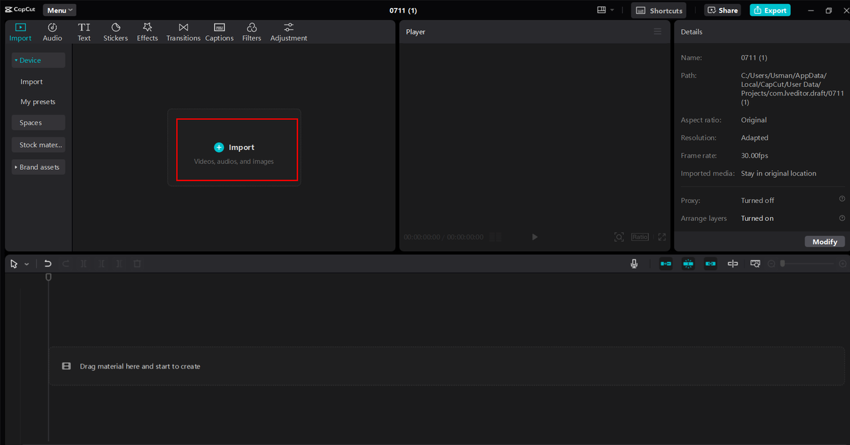This screenshot has width=850, height=445.
Task: Click the Share button
Action: [x=722, y=10]
